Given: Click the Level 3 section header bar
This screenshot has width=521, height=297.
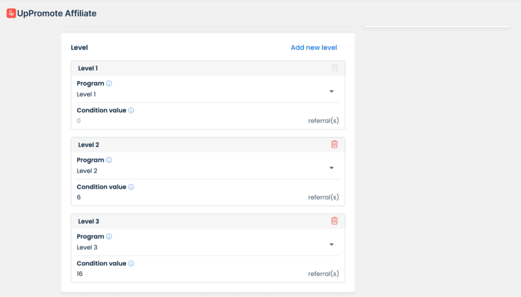Looking at the screenshot, I should tap(204, 221).
